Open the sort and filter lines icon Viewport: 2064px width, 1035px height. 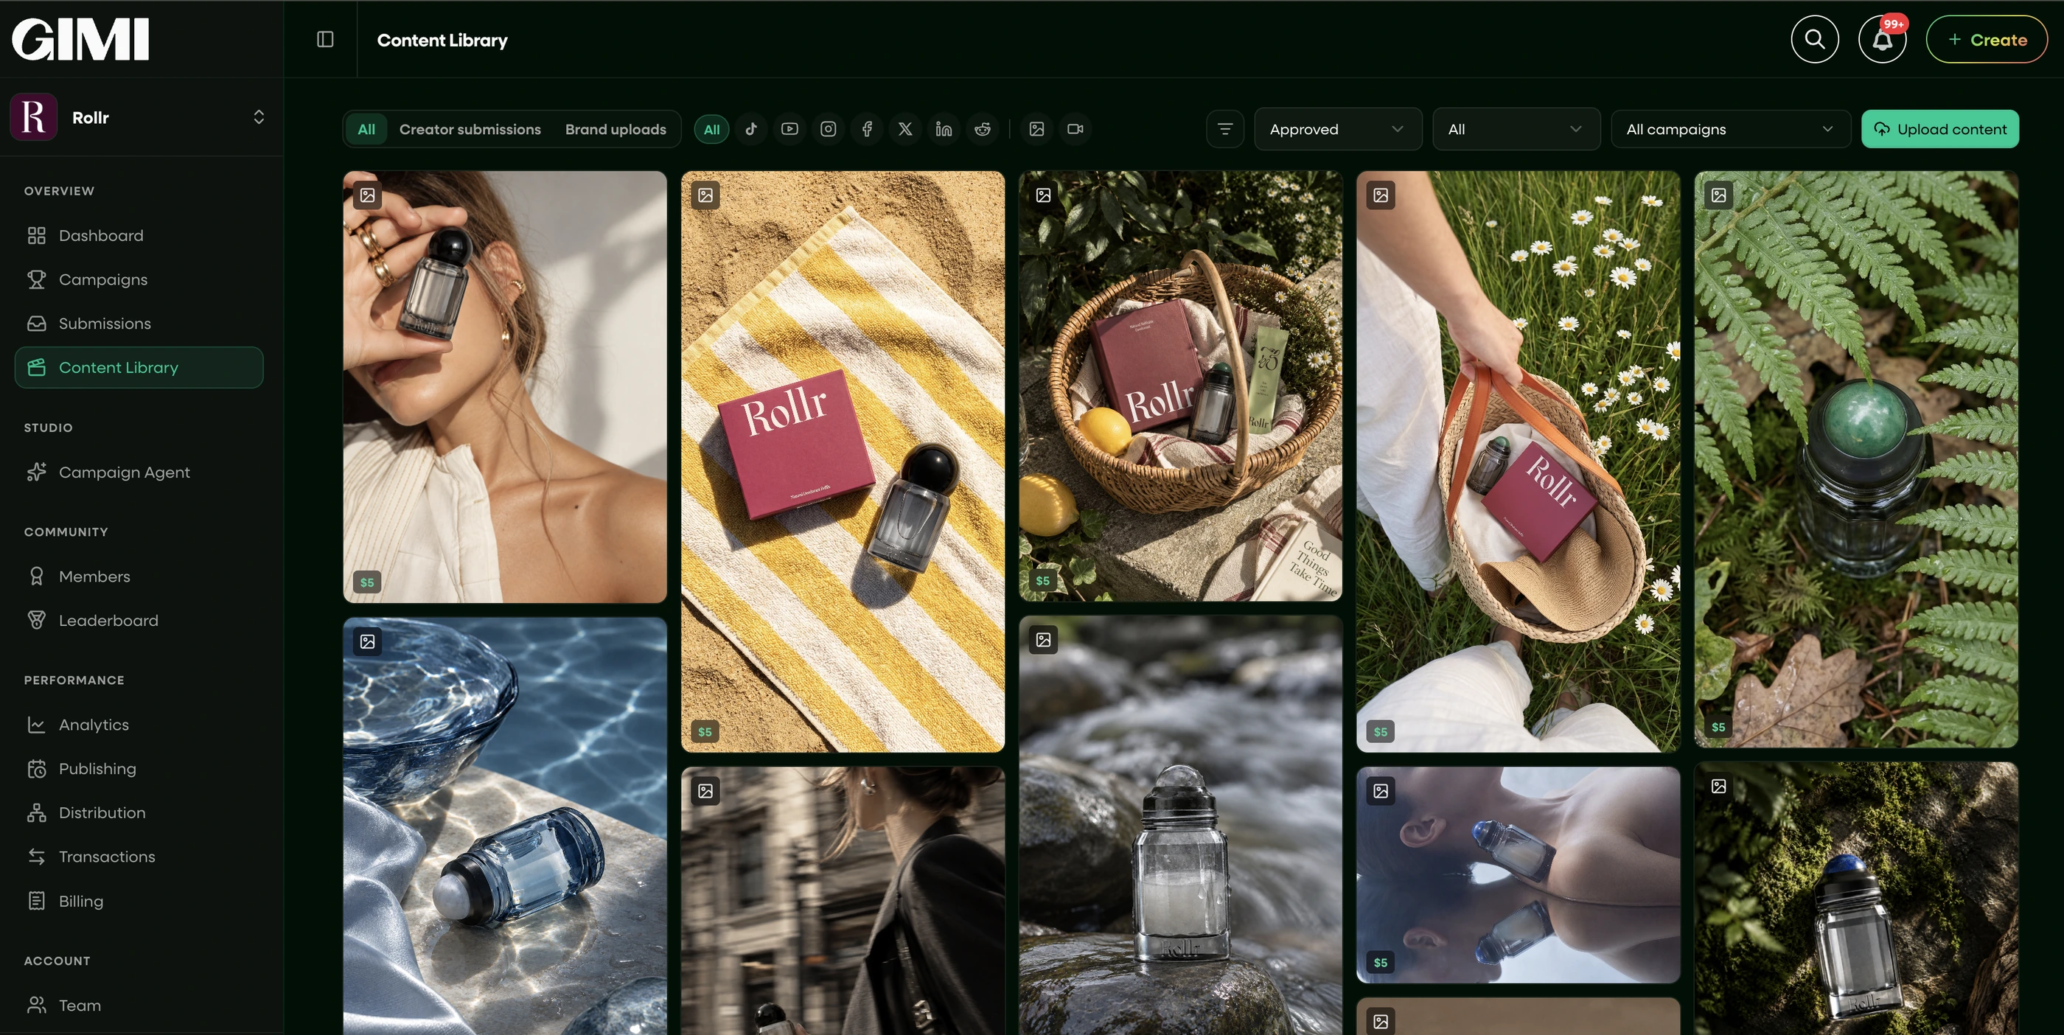1224,129
